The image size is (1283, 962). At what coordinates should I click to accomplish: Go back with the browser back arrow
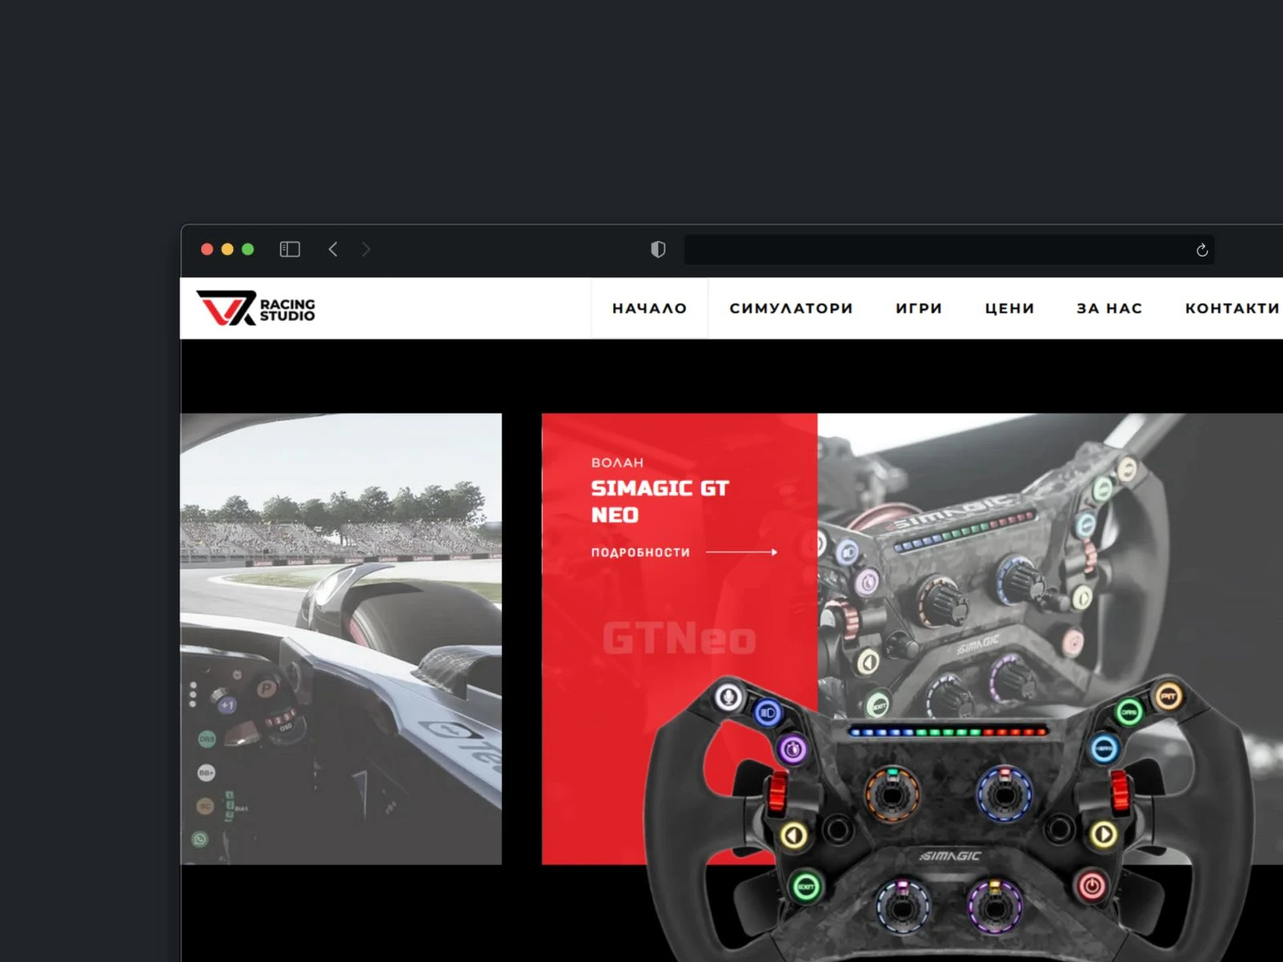click(x=333, y=249)
